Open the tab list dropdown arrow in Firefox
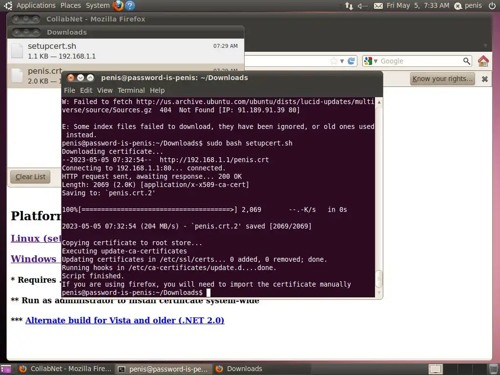500x375 pixels. click(485, 45)
